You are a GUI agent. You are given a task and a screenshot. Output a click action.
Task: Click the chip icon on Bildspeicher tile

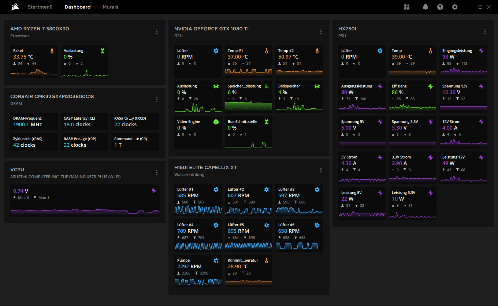tap(317, 86)
